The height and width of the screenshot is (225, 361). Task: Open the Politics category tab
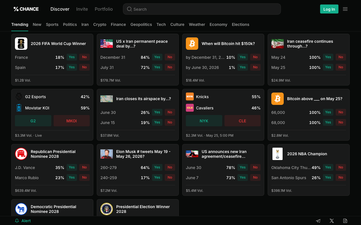pyautogui.click(x=70, y=24)
